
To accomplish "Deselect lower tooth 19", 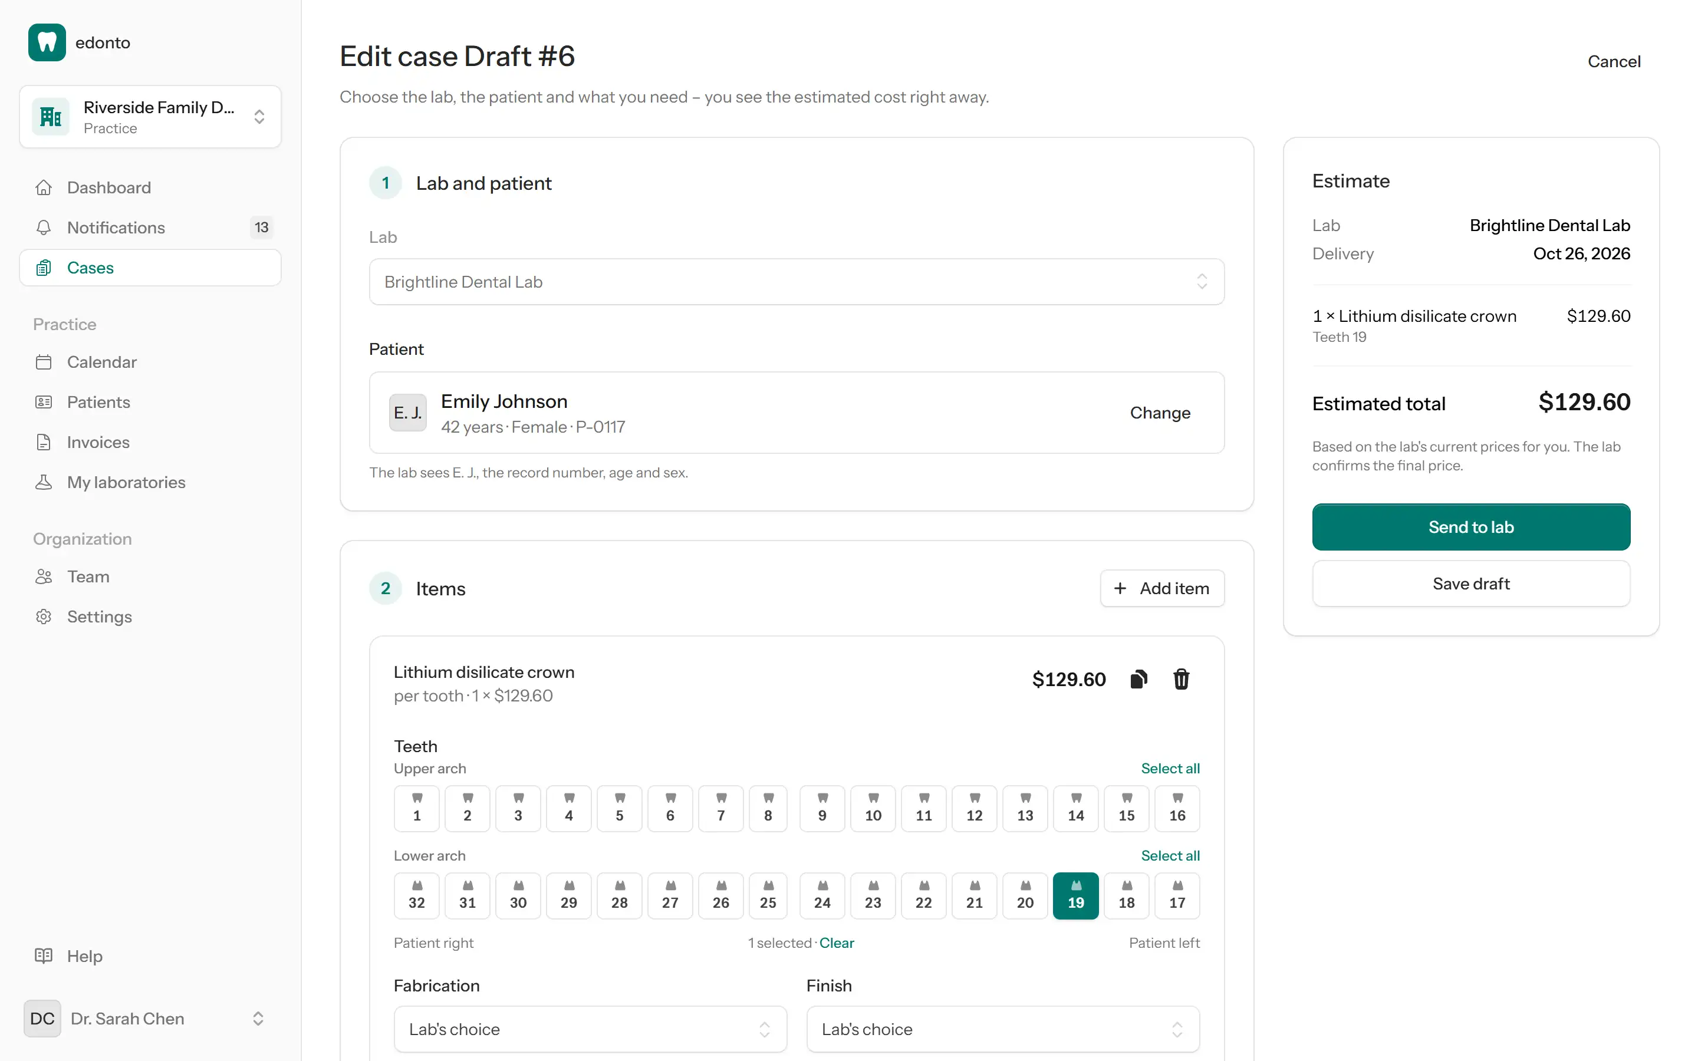I will 1075,895.
